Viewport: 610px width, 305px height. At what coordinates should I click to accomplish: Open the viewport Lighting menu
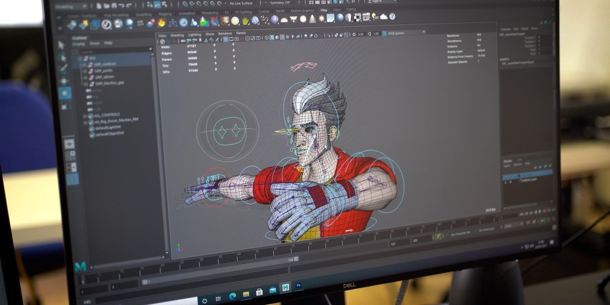(195, 35)
